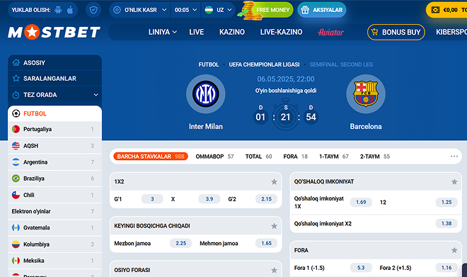
Task: Click the Saralanganlar star icon
Action: click(x=16, y=79)
